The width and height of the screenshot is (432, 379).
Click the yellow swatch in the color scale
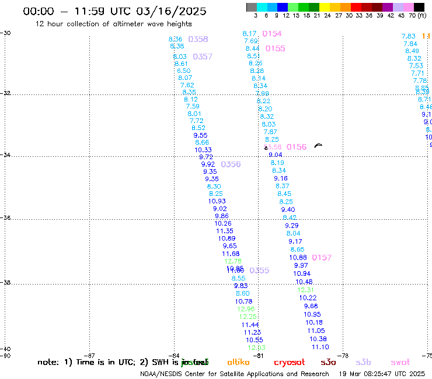tap(325, 7)
